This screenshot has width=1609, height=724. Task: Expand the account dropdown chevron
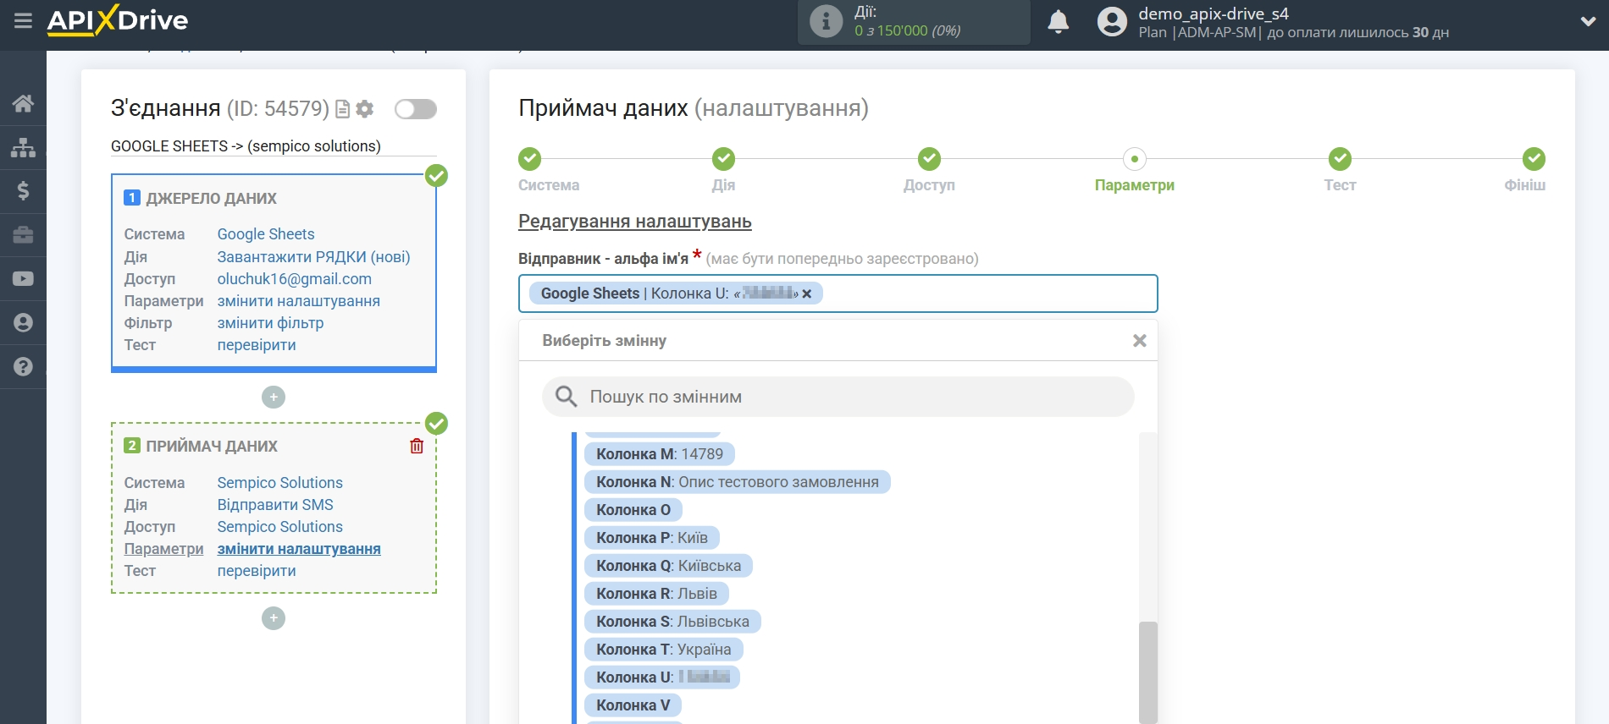coord(1588,22)
